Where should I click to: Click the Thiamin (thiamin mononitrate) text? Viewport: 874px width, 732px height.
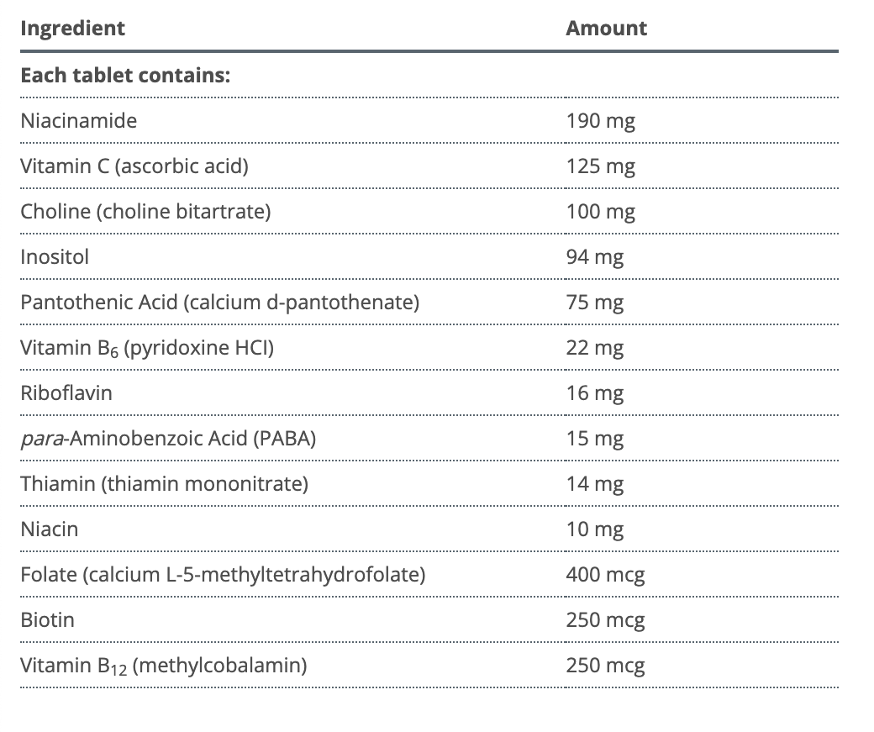coord(165,483)
